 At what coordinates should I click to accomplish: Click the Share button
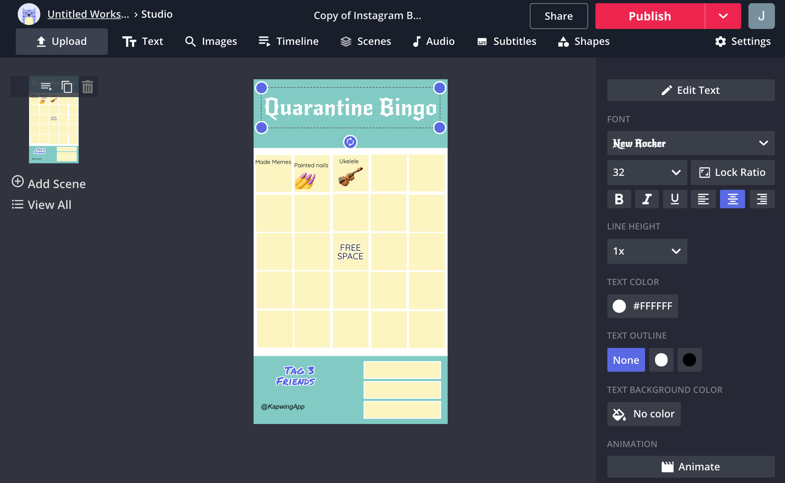pyautogui.click(x=559, y=16)
